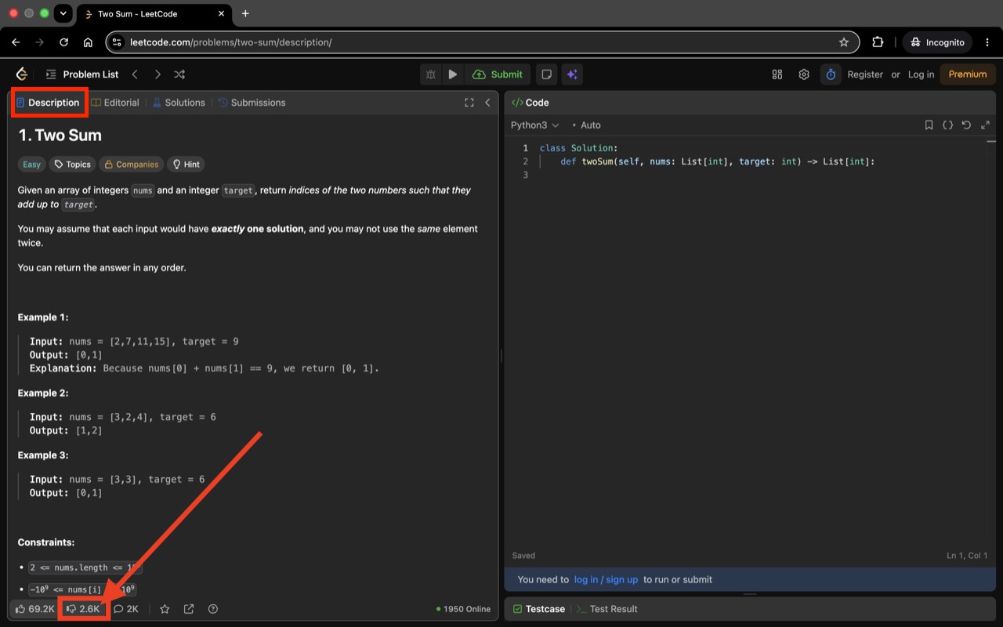The height and width of the screenshot is (627, 1003).
Task: Select the Testcase tab
Action: (538, 609)
